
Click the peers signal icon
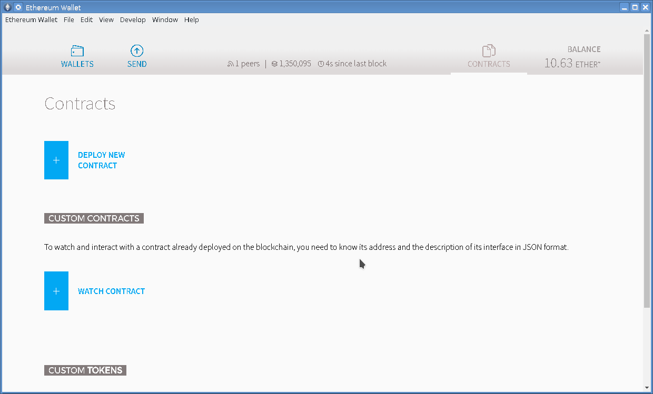click(x=230, y=64)
